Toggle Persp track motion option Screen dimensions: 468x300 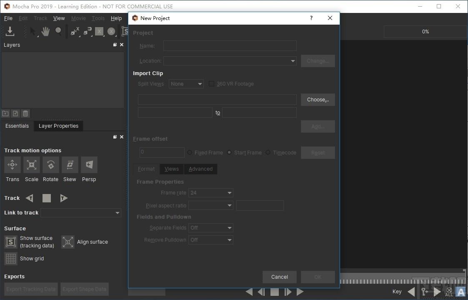point(89,165)
